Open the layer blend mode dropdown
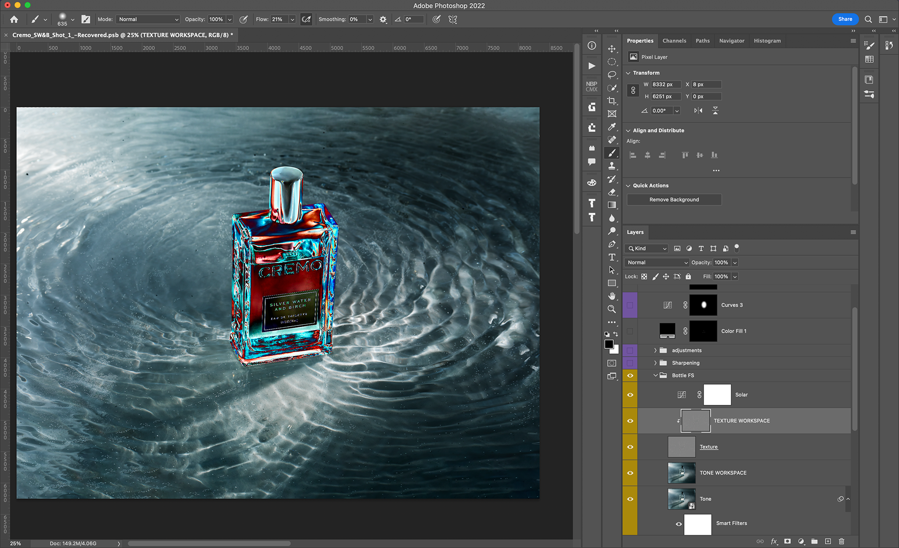Image resolution: width=899 pixels, height=548 pixels. pos(657,262)
